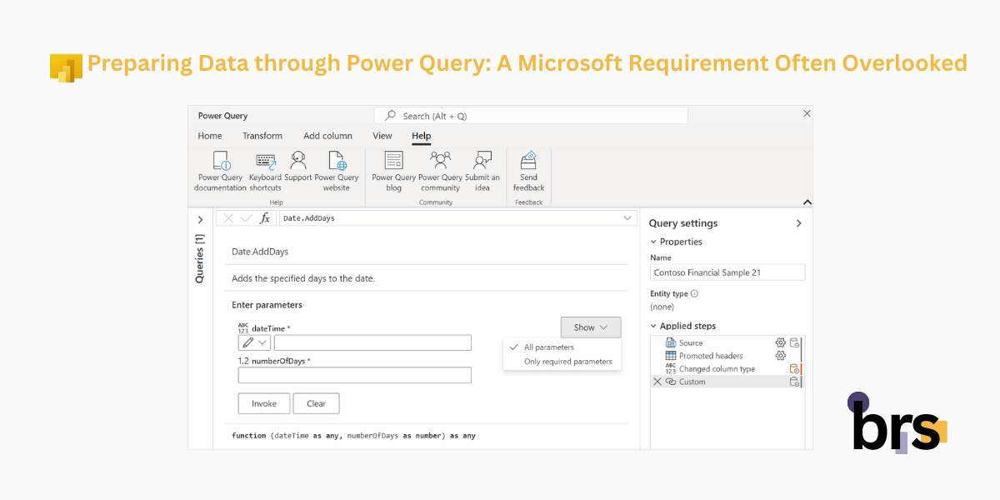This screenshot has width=1000, height=500.
Task: Select the Keyboard shortcuts icon
Action: pyautogui.click(x=265, y=161)
